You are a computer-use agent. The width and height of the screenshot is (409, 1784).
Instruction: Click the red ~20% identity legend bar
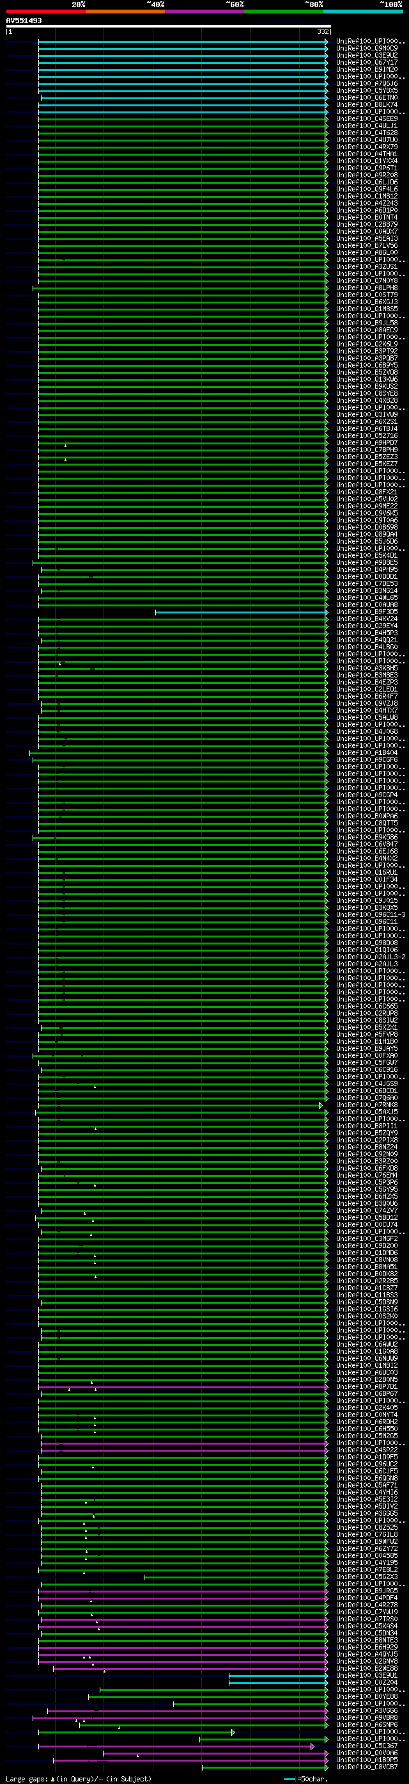tap(45, 11)
